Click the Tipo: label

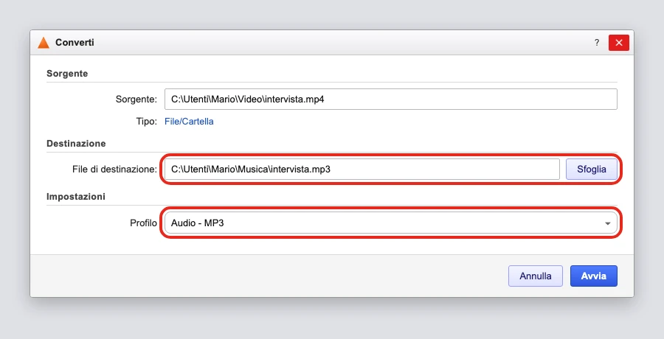tap(147, 122)
